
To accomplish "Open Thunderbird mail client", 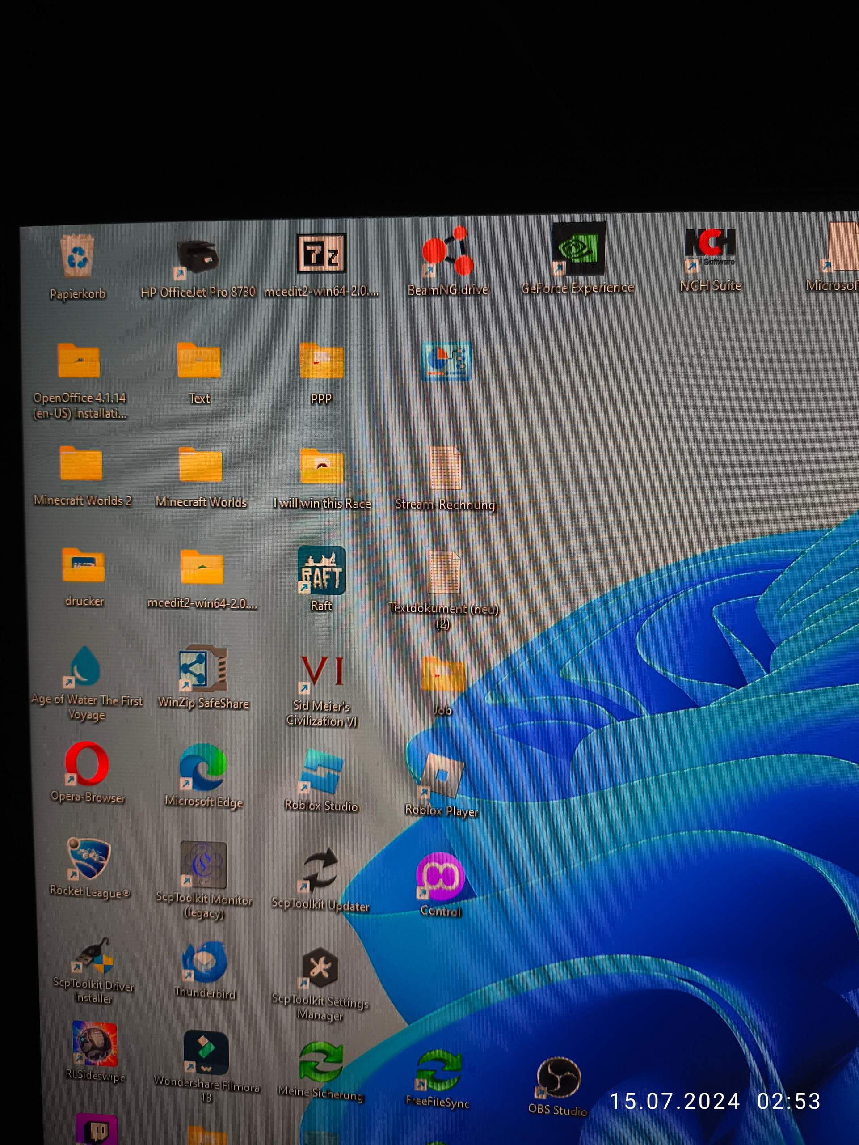I will [204, 962].
